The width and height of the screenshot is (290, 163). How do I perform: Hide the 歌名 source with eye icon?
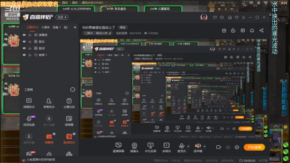24,42
